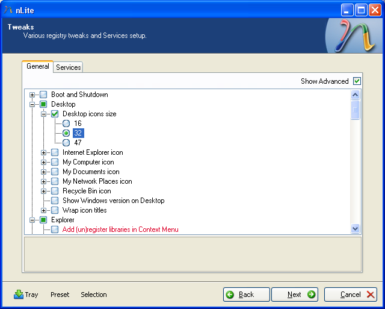Select the 47 icon size radio button
The image size is (385, 309).
(x=66, y=143)
